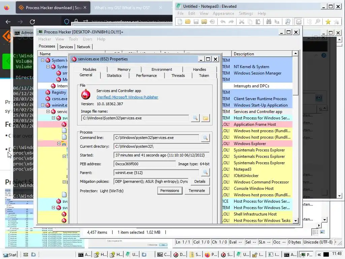Open the Environment tab
This screenshot has width=345, height=259.
pos(162,69)
